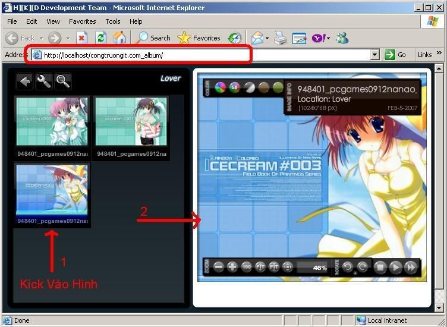The height and width of the screenshot is (327, 447).
Task: Click the fullscreen fit-all zoom button
Action: coord(287,267)
